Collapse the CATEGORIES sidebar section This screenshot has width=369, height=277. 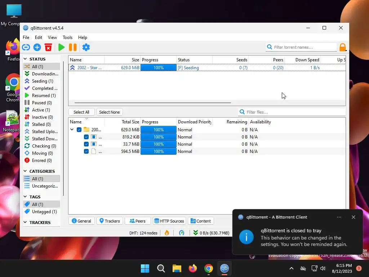pos(25,171)
